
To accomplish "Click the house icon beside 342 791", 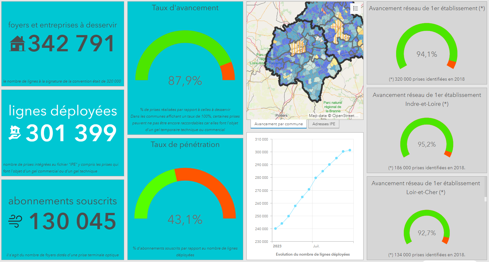I will (17, 44).
